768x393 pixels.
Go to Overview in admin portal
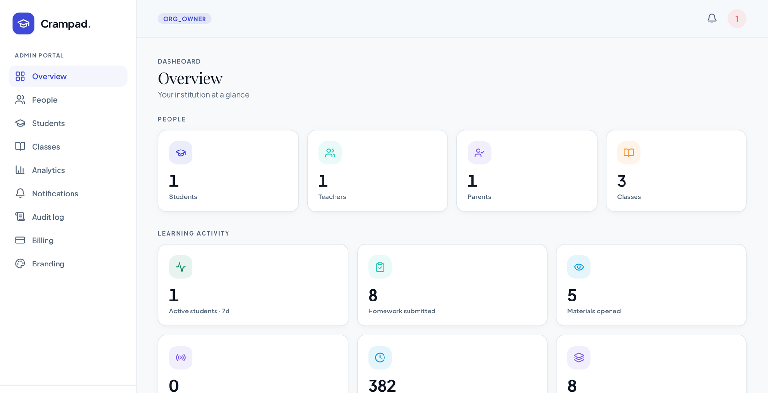[x=68, y=76]
